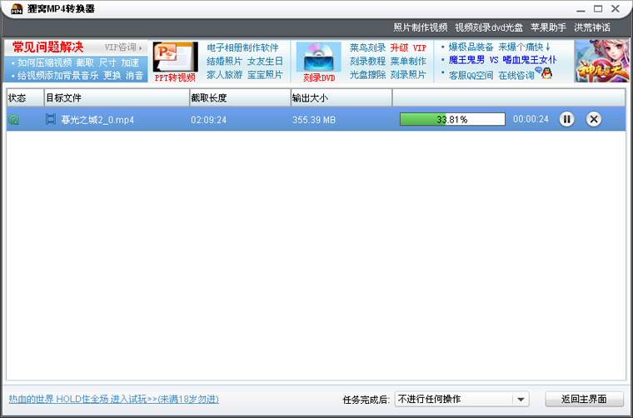Click the QQ penguin chat icon
Image resolution: width=633 pixels, height=418 pixels.
pyautogui.click(x=546, y=73)
